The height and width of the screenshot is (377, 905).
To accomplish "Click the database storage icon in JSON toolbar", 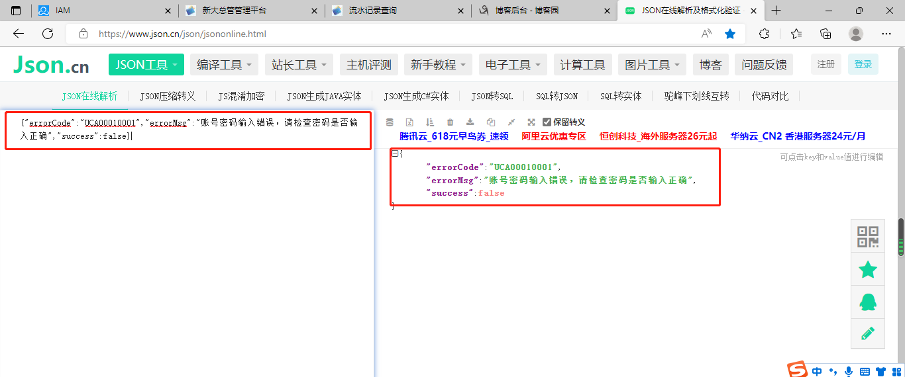I will (390, 122).
